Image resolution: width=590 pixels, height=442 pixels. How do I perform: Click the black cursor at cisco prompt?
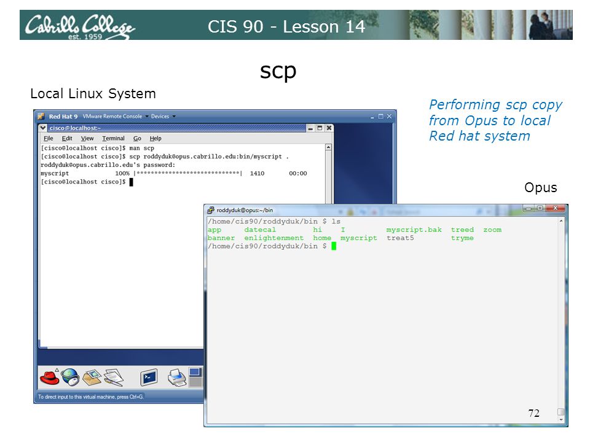131,182
